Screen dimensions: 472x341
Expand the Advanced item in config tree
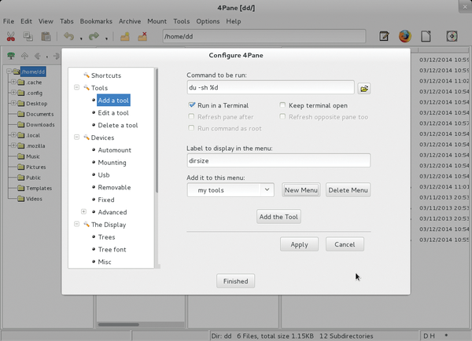(83, 211)
